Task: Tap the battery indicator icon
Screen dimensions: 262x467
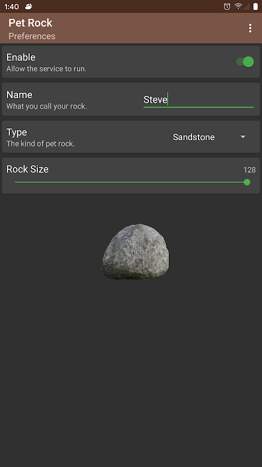Action: coord(256,6)
